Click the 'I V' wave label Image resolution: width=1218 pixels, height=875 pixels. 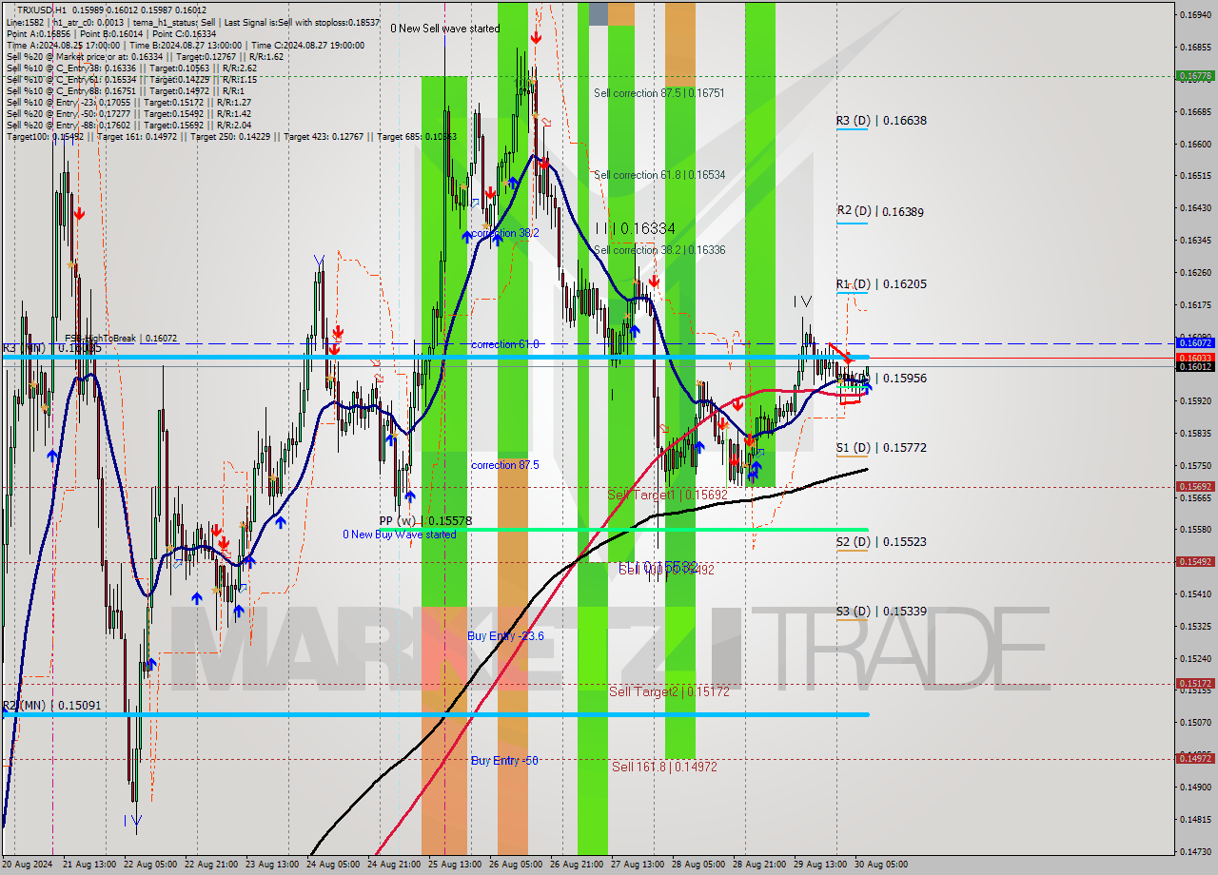coord(803,301)
